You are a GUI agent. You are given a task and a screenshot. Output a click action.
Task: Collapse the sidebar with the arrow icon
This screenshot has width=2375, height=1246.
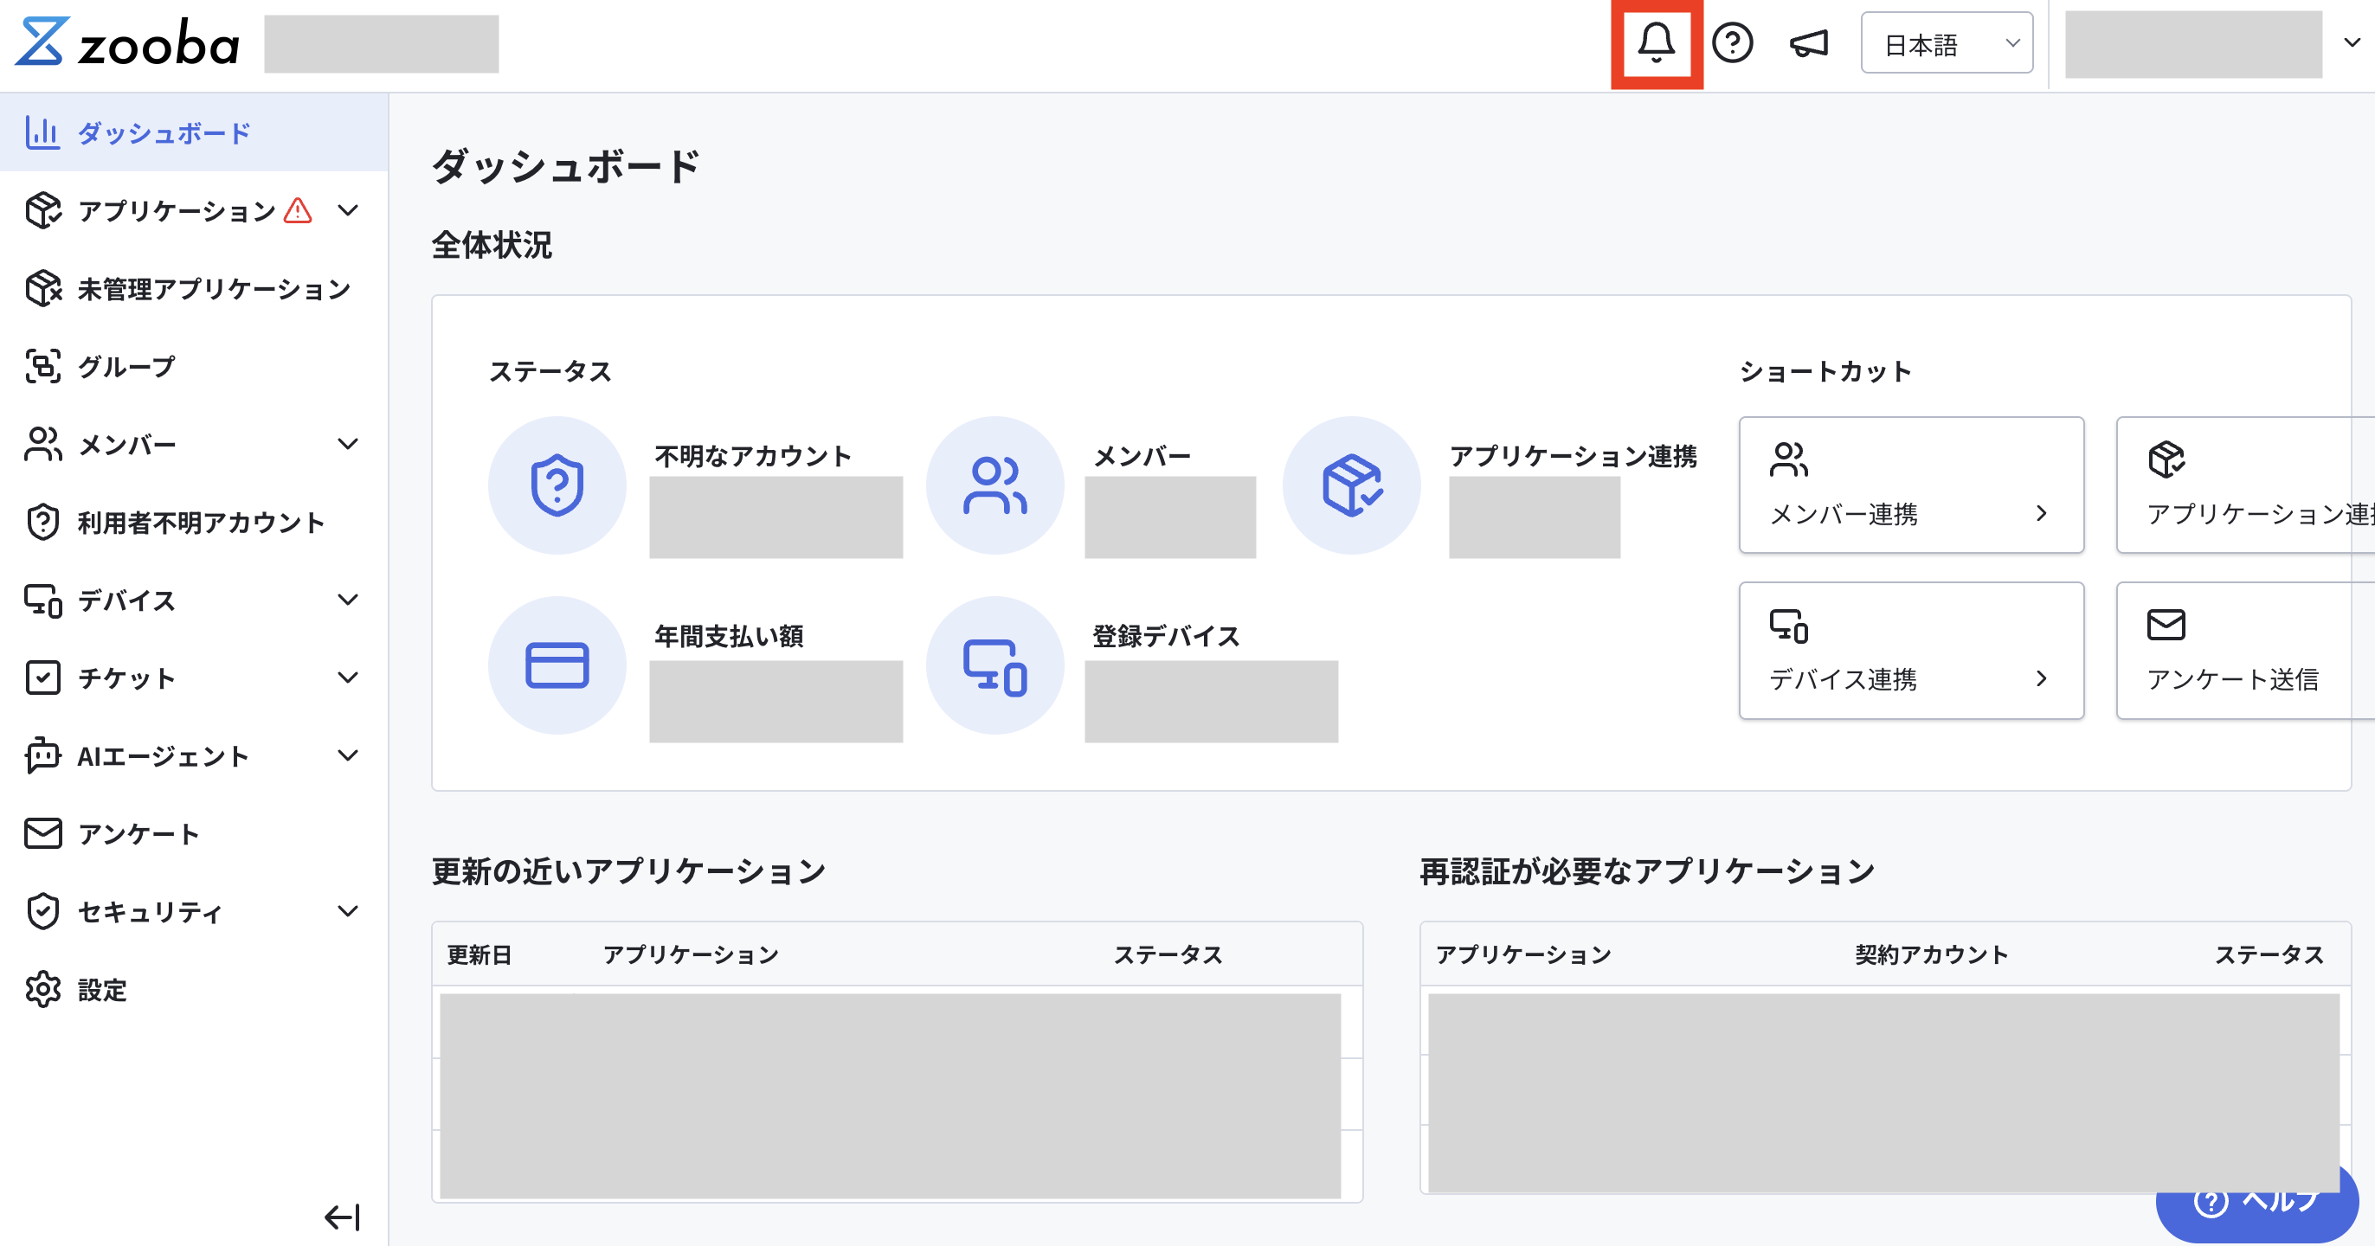(x=342, y=1217)
